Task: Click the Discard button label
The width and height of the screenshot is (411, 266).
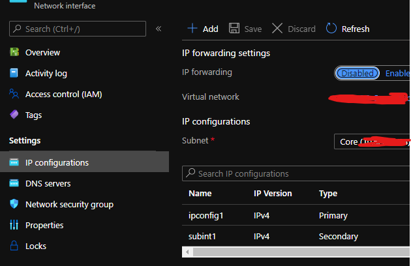Action: click(x=301, y=29)
